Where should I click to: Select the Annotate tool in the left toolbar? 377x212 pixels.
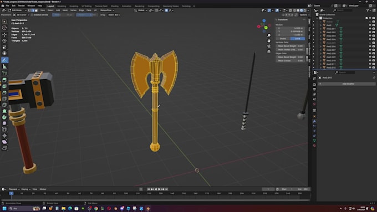tap(4, 60)
